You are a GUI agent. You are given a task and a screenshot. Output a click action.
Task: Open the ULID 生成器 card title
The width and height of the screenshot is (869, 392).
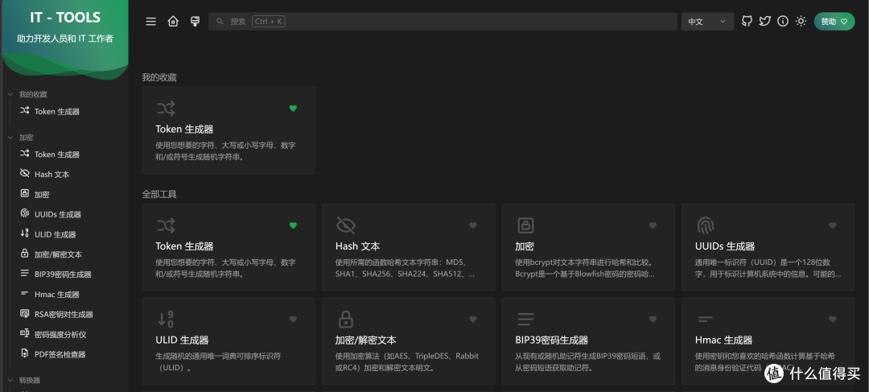183,340
